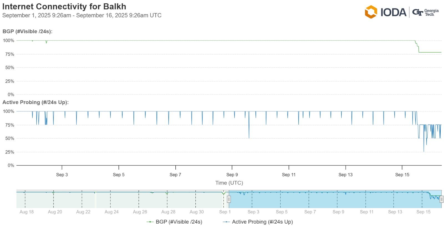Viewport: 444px width, 228px height.
Task: Click the Time (UTC) axis title
Action: pyautogui.click(x=229, y=183)
